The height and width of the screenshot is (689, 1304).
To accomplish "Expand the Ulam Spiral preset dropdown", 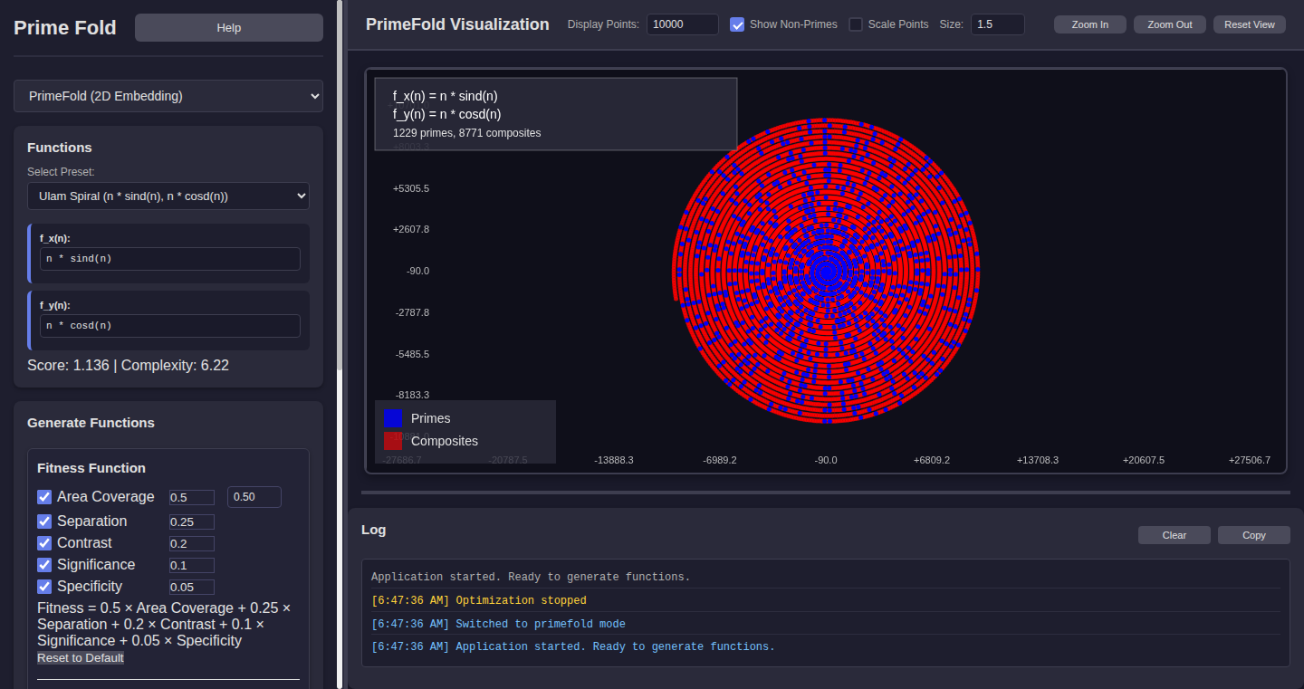I will (168, 196).
